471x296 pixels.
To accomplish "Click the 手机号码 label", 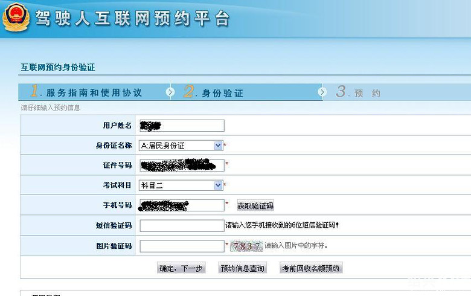I will coord(117,205).
